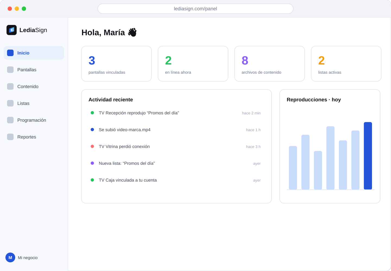Click the address bar showing lediasign.com/panel
This screenshot has height=271, width=391.
coord(195,9)
